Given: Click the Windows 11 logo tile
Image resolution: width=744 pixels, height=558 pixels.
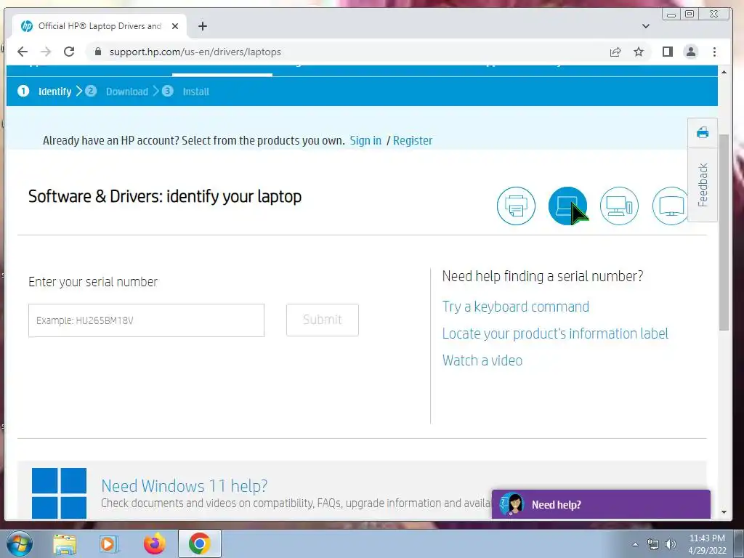Looking at the screenshot, I should point(59,493).
